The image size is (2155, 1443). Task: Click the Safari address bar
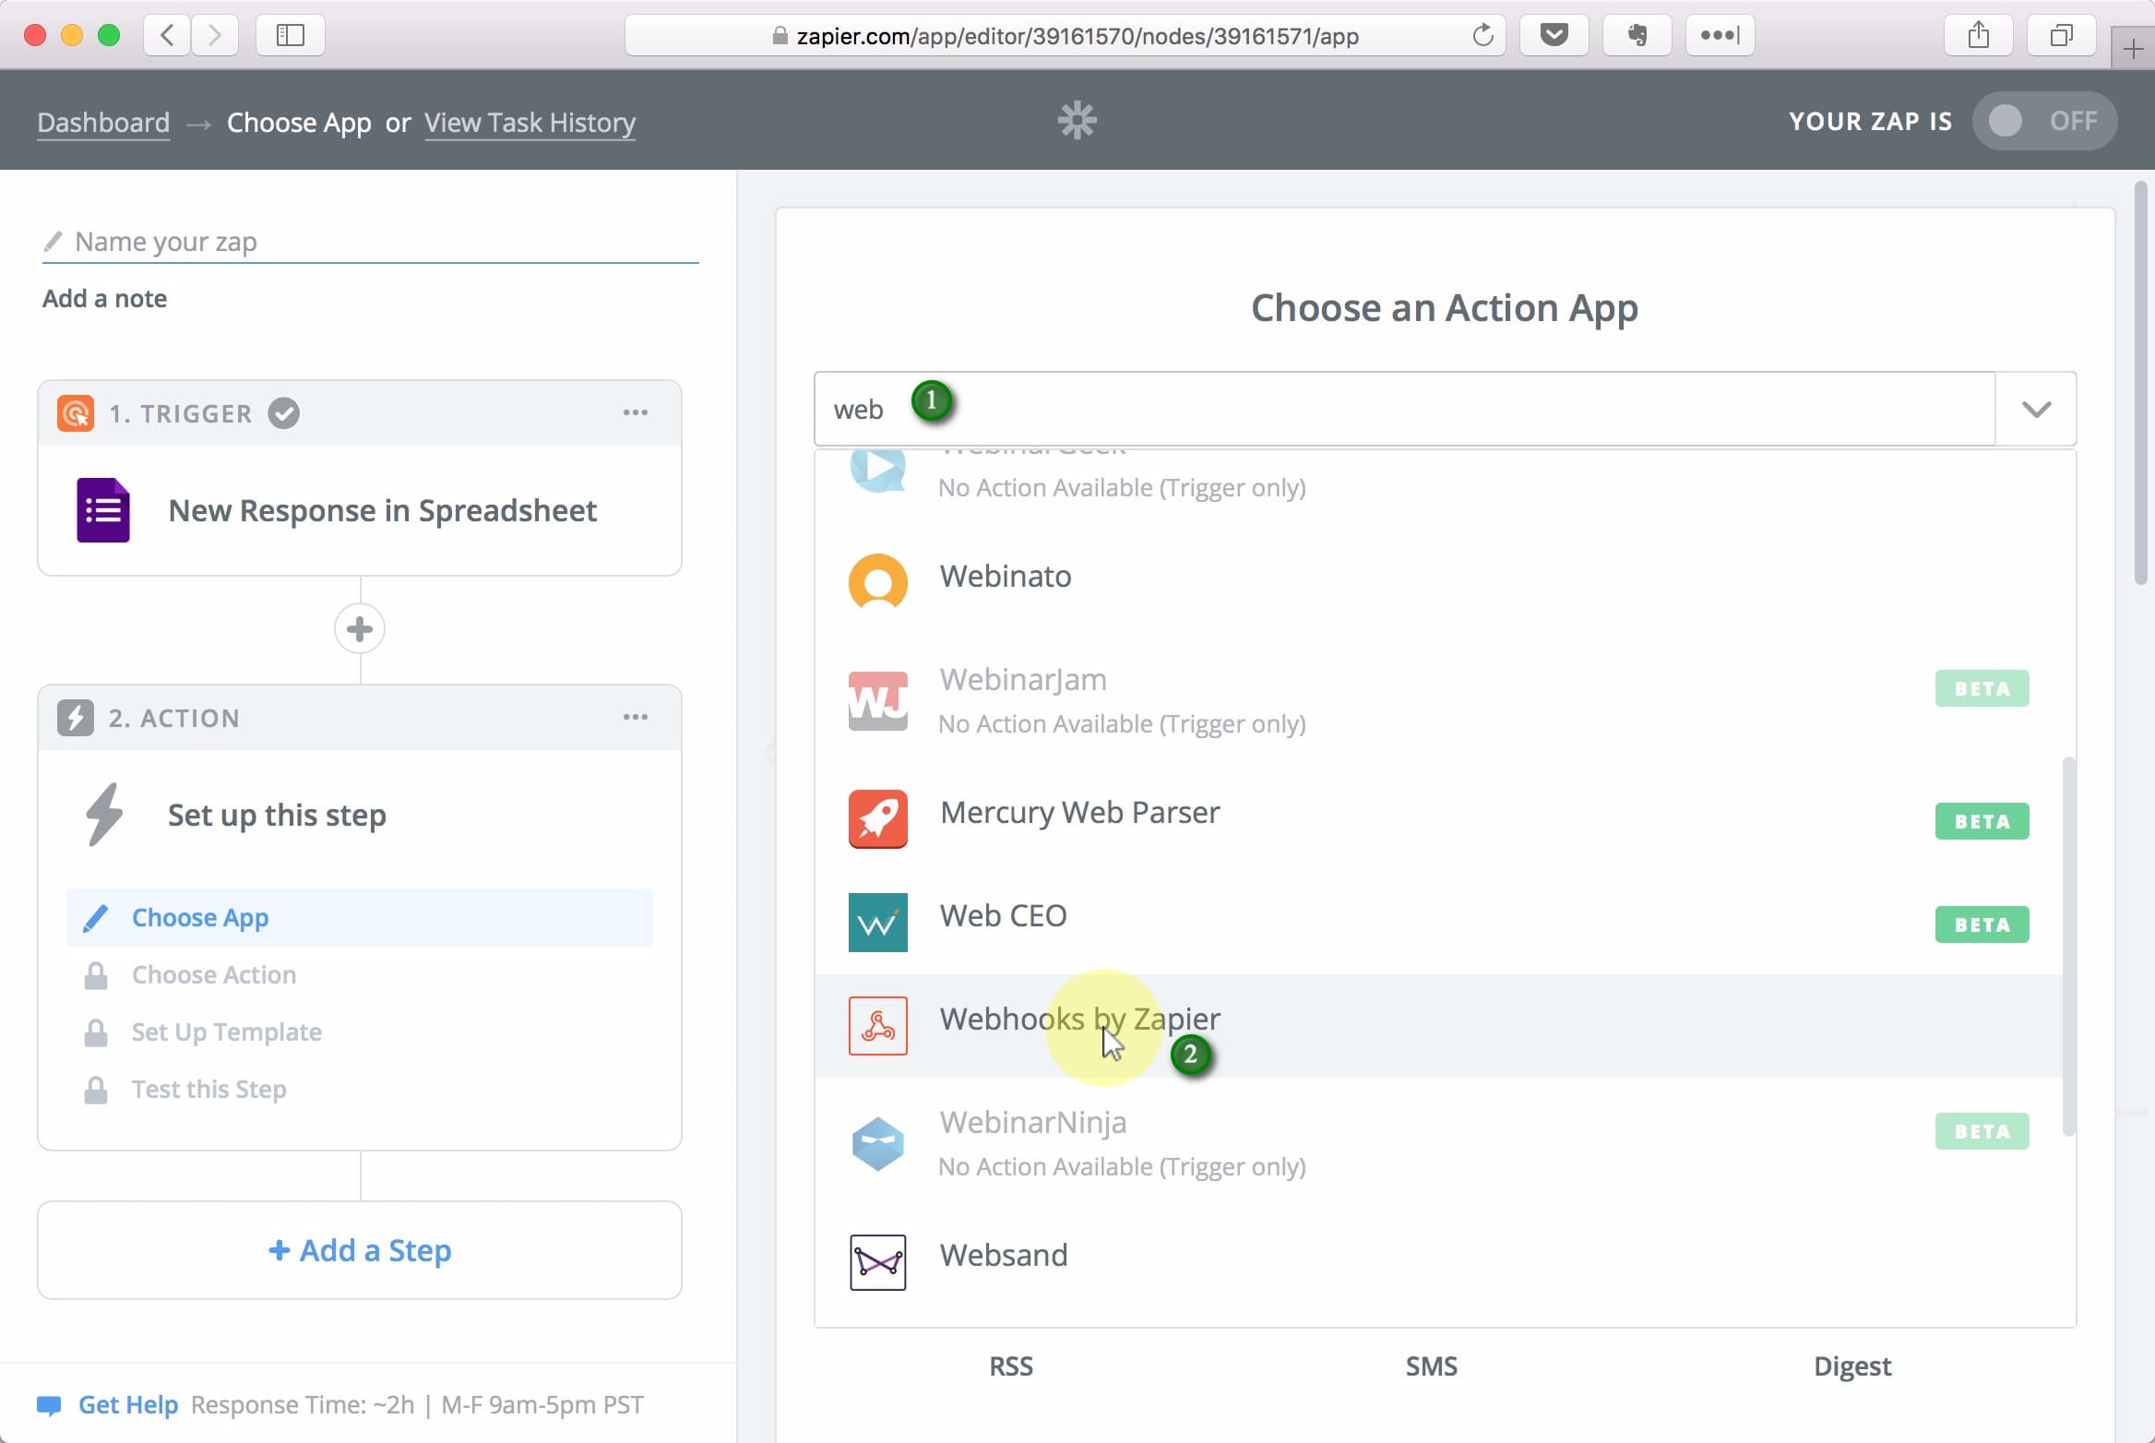(x=1066, y=35)
